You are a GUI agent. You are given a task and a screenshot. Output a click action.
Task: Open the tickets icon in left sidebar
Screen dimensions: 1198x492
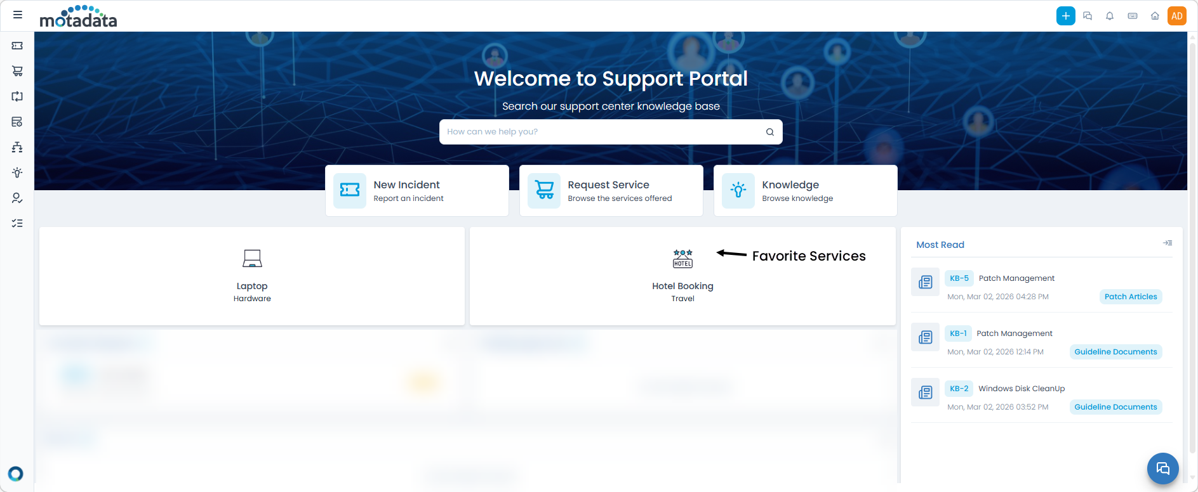[17, 46]
